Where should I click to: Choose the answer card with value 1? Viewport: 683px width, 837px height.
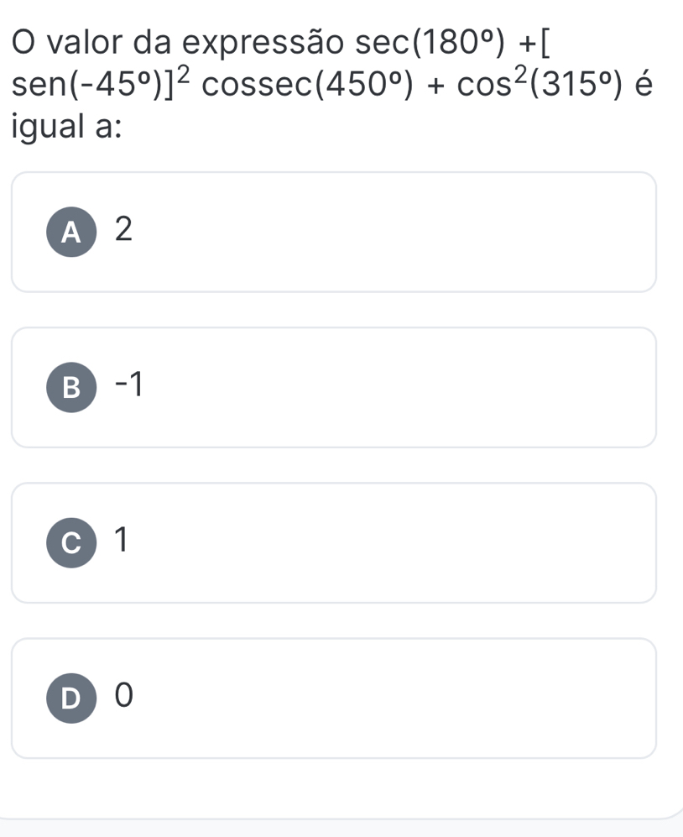pyautogui.click(x=333, y=542)
